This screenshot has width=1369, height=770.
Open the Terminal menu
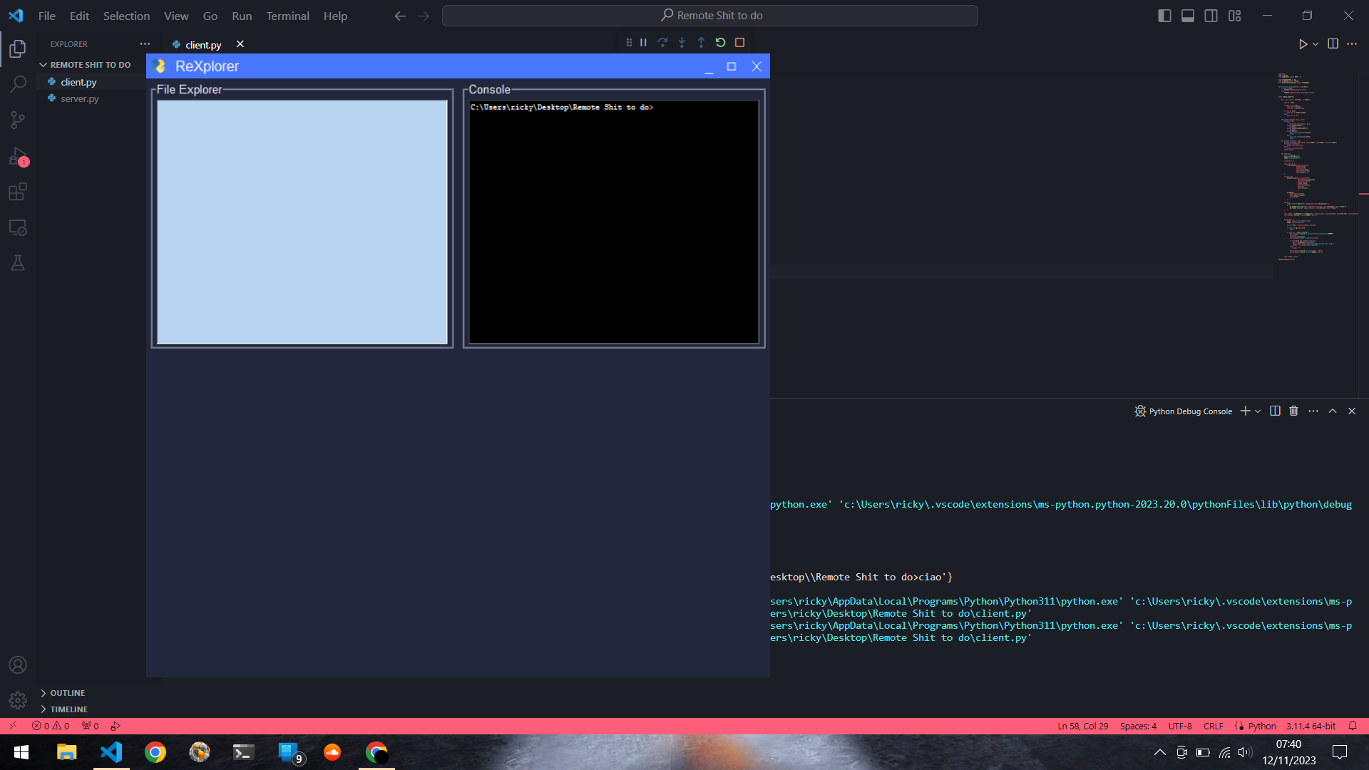point(287,16)
